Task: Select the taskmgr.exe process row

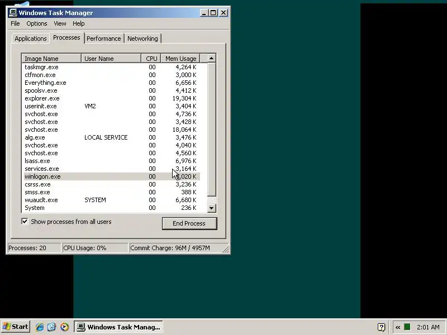Action: pyautogui.click(x=111, y=67)
